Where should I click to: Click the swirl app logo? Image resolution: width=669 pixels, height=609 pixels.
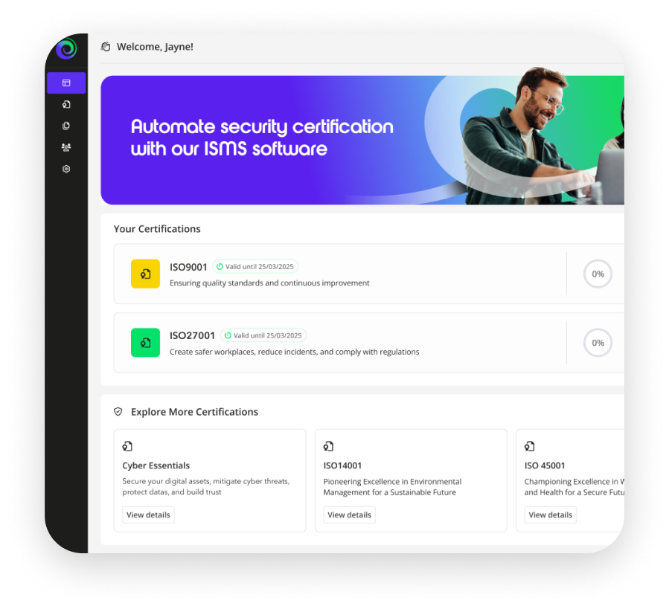66,48
